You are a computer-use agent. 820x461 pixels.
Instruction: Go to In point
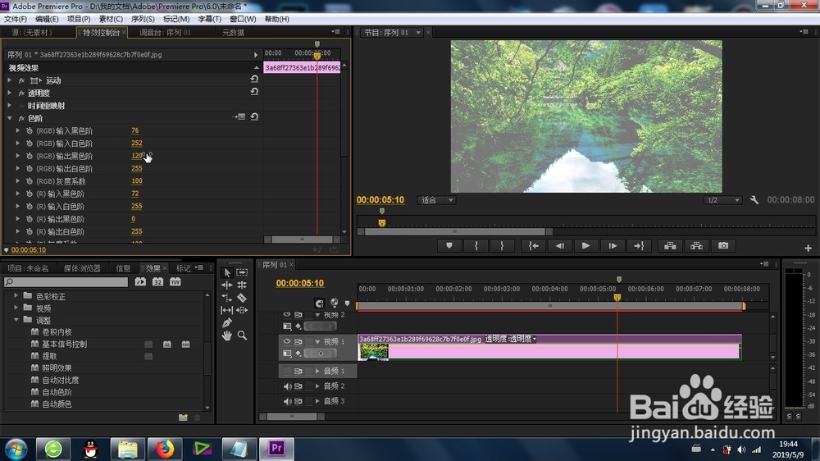(x=534, y=245)
